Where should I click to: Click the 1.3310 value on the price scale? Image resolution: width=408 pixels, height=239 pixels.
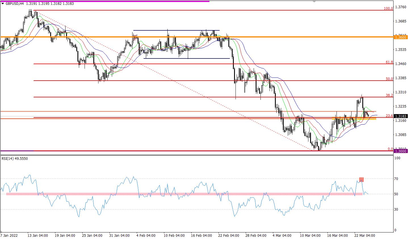(401, 92)
